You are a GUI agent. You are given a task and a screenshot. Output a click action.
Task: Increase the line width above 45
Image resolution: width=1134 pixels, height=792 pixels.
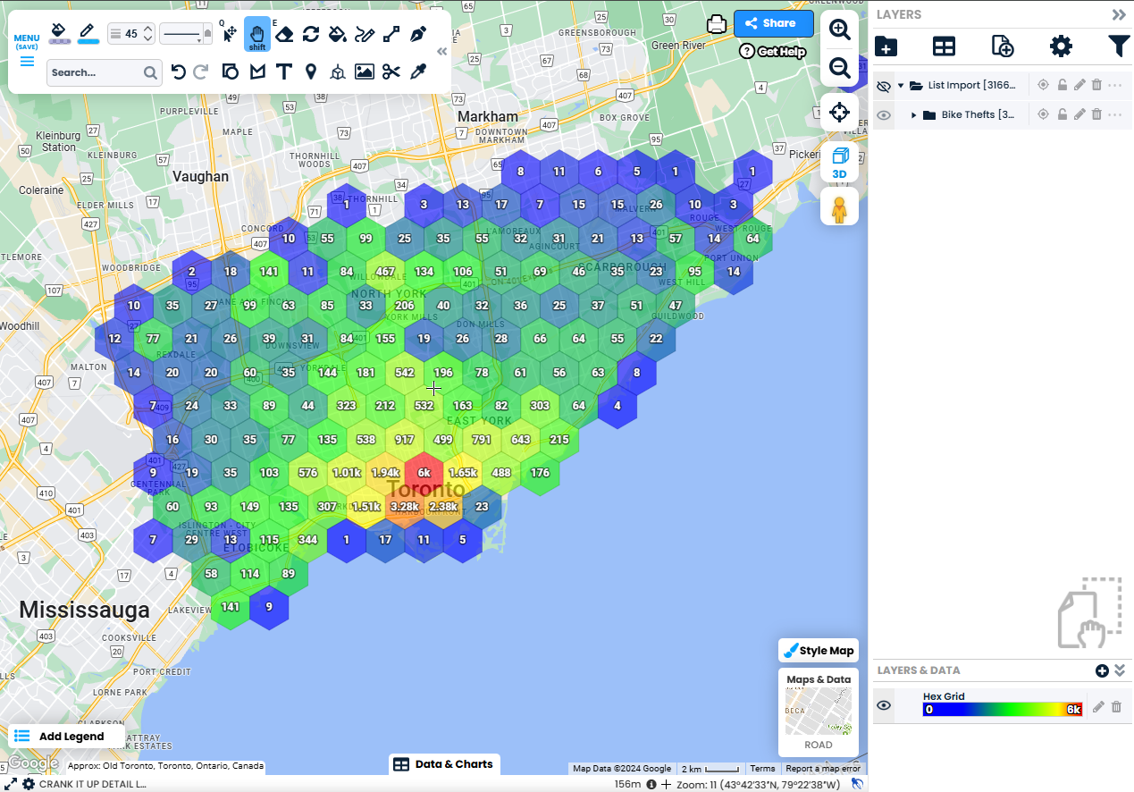point(148,29)
